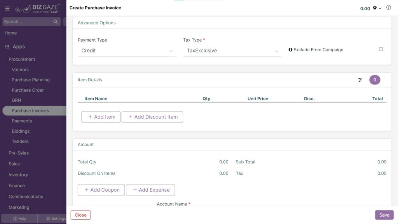This screenshot has width=398, height=224.
Task: Open the hamburger menu icon
Action: [x=7, y=9]
